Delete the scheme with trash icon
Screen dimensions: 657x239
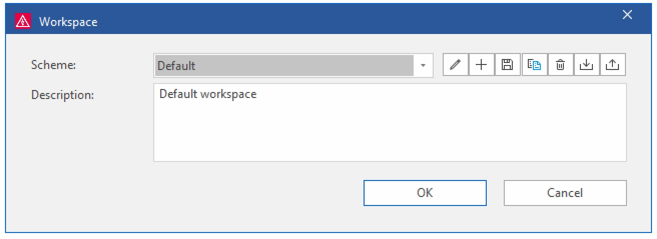560,65
